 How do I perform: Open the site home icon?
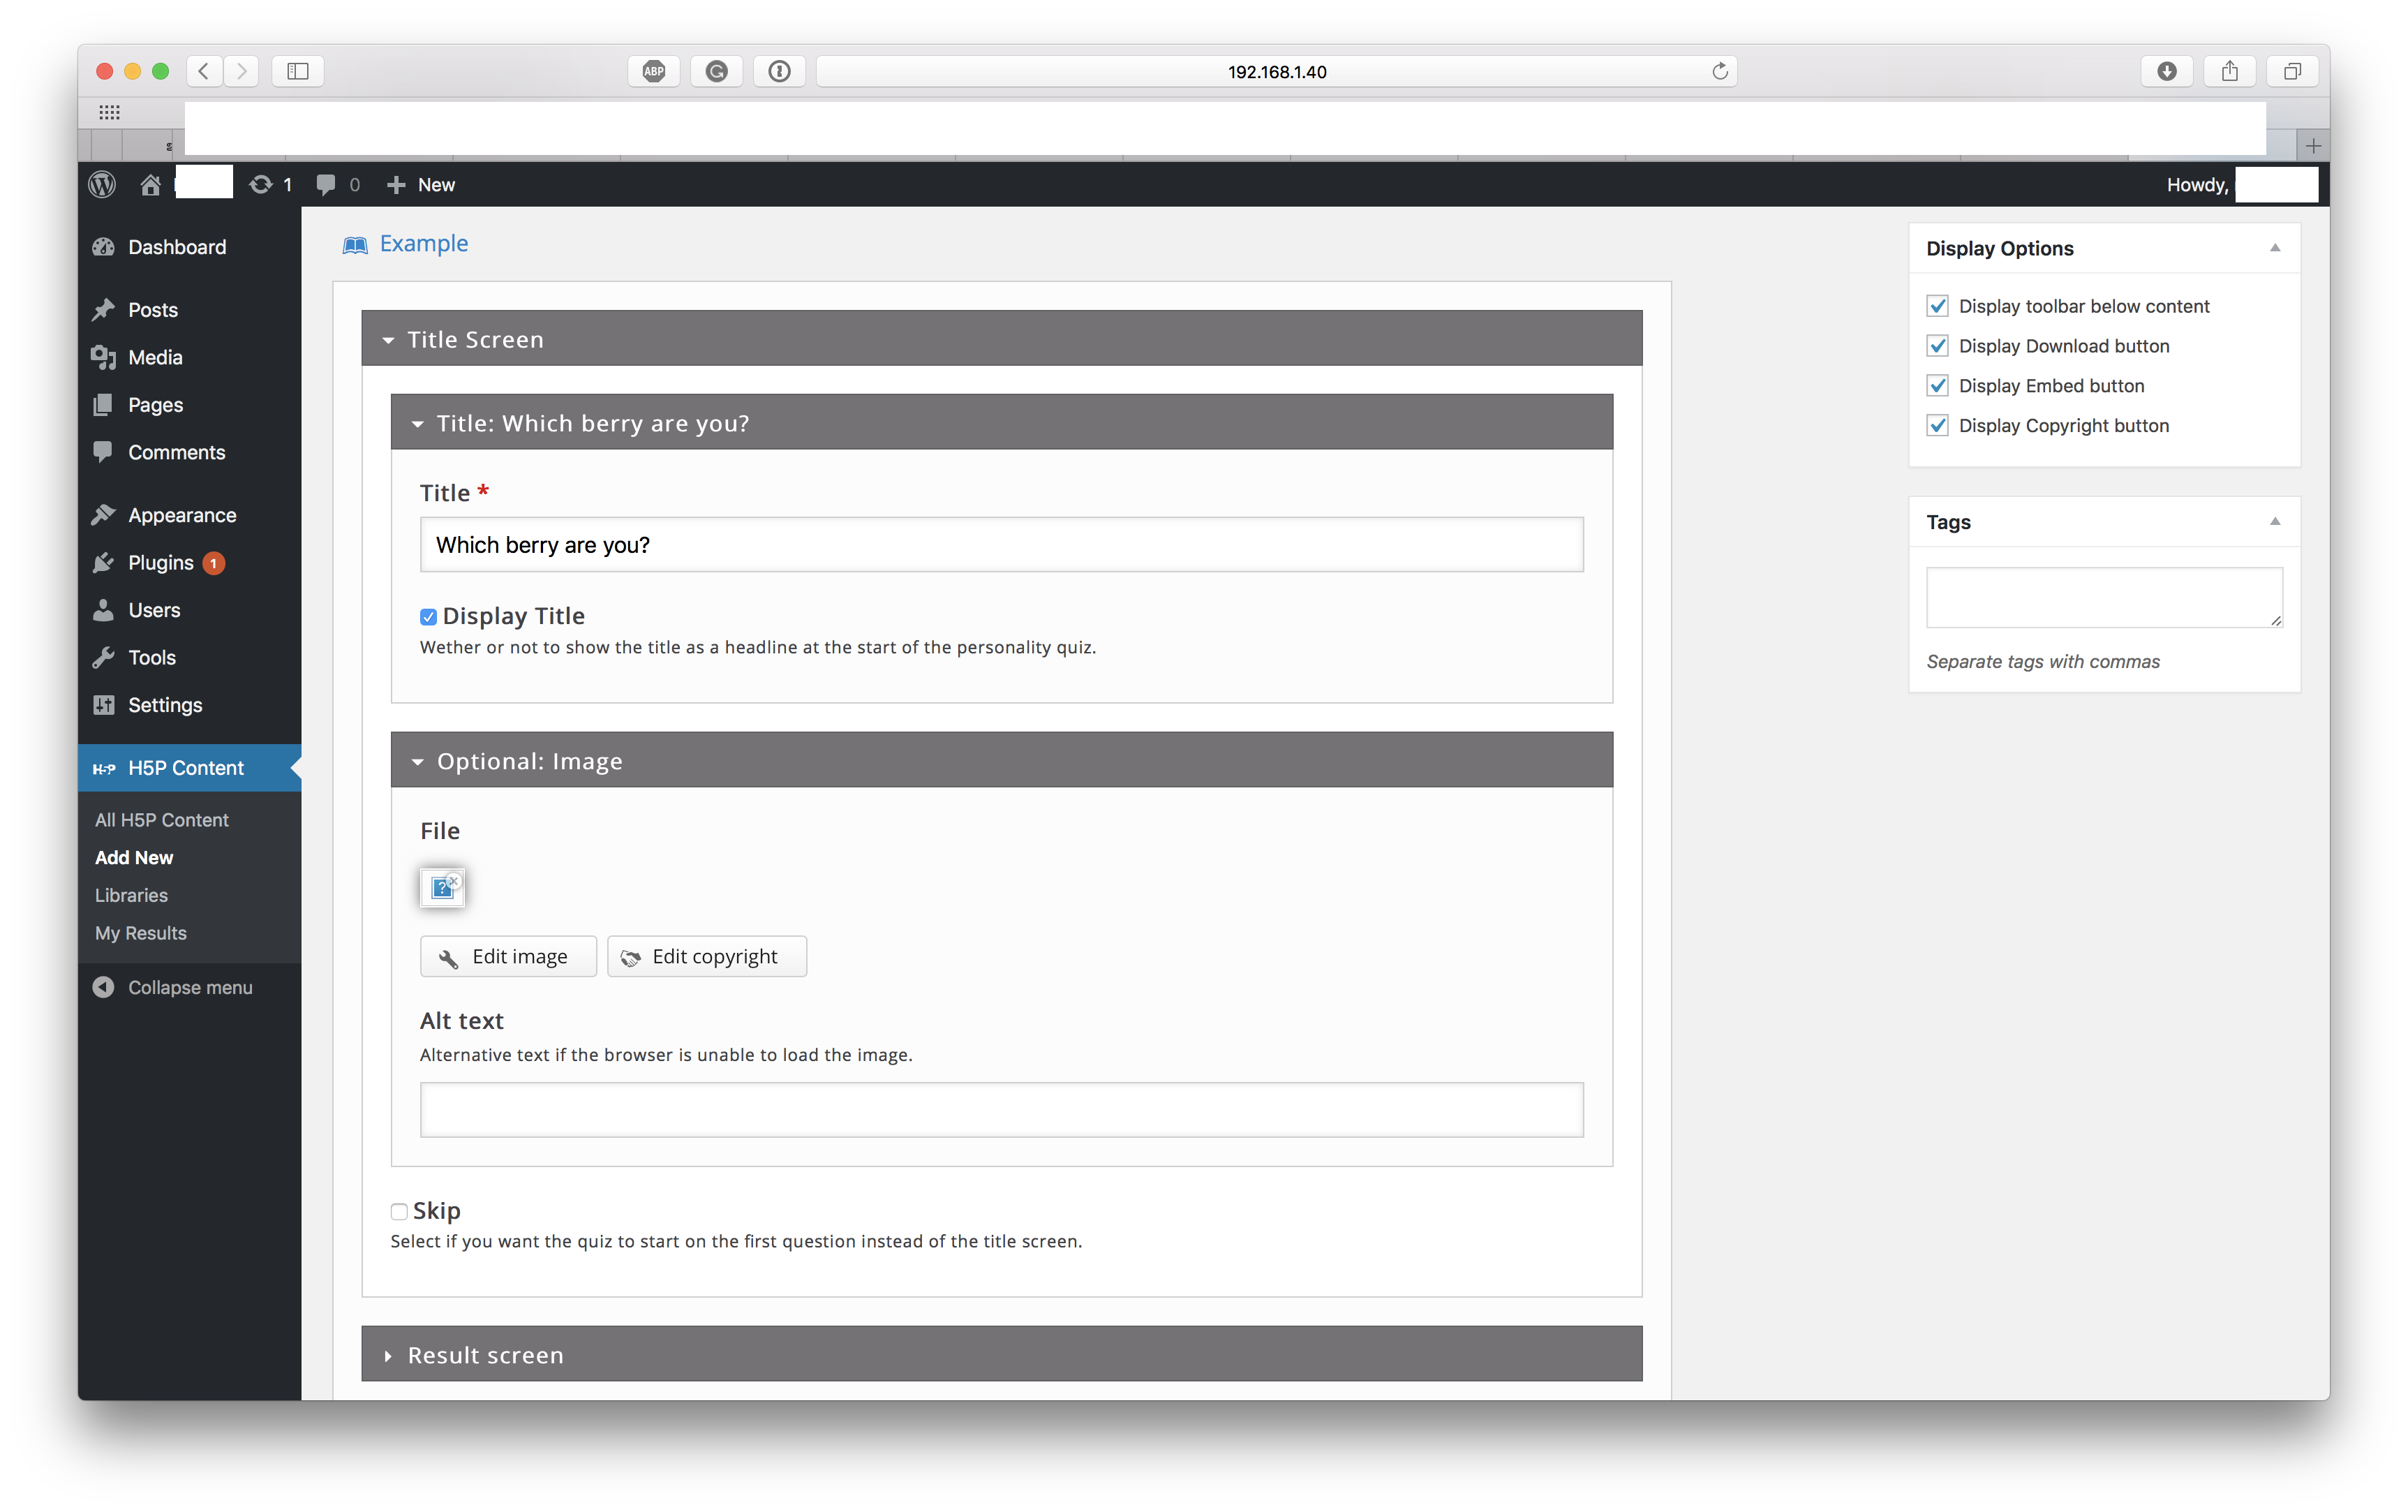click(x=151, y=185)
